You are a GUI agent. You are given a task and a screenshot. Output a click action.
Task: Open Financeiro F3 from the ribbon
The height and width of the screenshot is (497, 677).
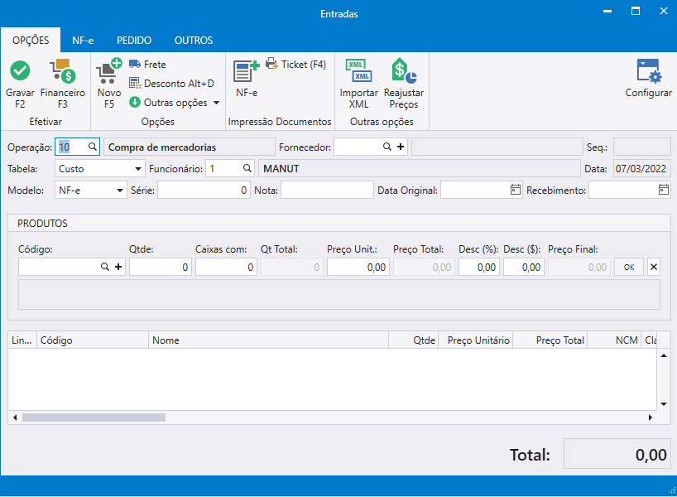[x=63, y=84]
